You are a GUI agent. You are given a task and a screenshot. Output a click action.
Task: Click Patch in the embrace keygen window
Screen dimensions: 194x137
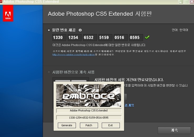[x=89, y=125]
